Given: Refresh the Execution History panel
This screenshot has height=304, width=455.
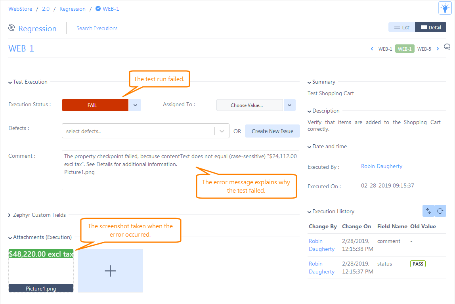Looking at the screenshot, I should 440,211.
